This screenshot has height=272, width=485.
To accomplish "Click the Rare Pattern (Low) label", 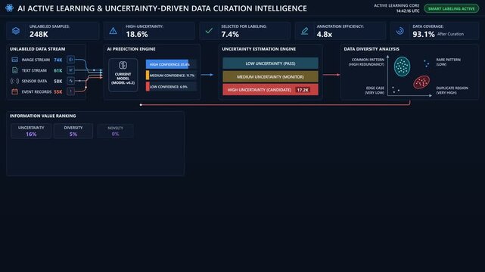I will pyautogui.click(x=448, y=62).
